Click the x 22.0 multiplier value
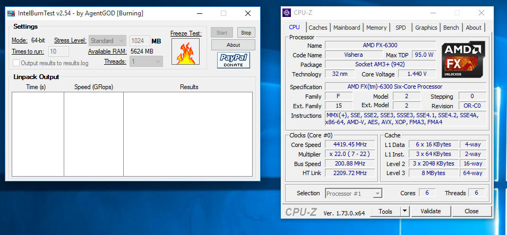The height and width of the screenshot is (235, 507). (350, 154)
